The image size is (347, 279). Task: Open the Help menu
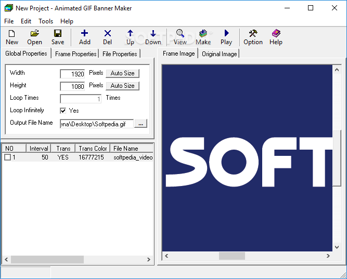[x=67, y=21]
